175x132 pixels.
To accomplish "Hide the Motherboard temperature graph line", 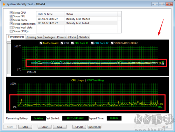I will (41, 43).
